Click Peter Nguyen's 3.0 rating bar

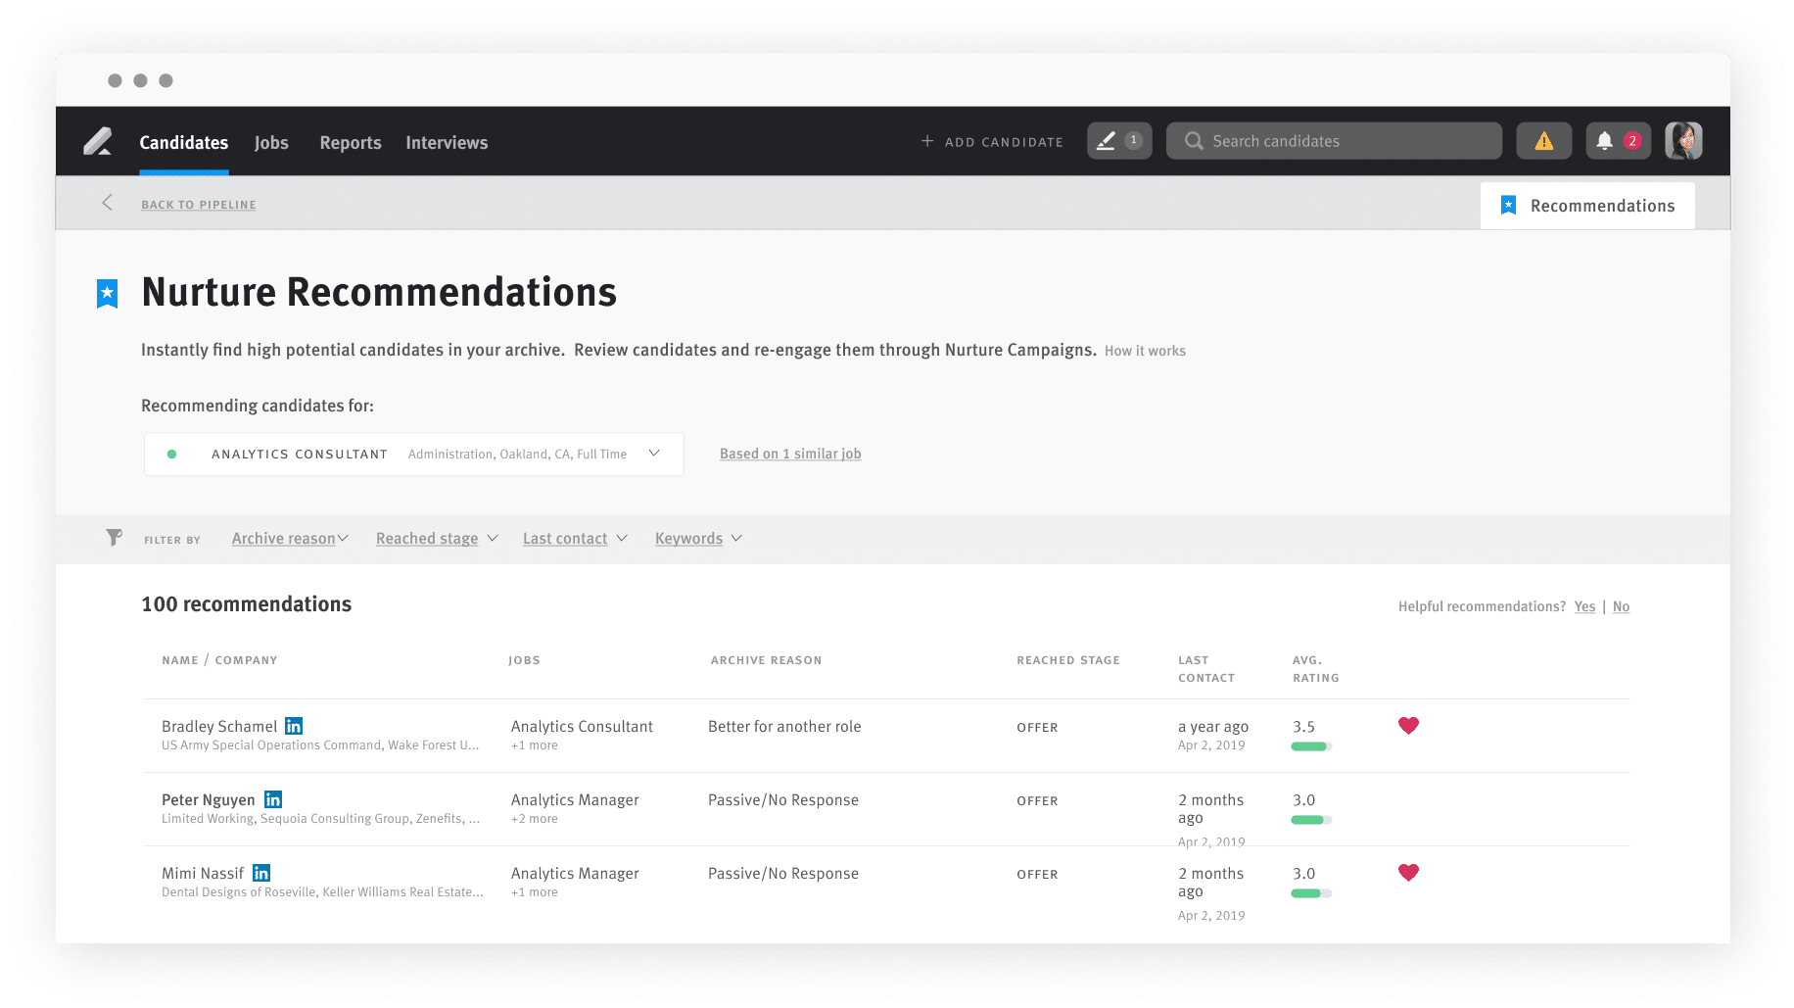(x=1311, y=820)
